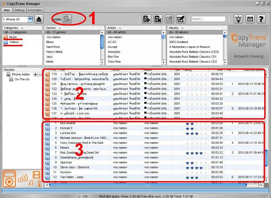Sort by the Genres column header
271x198 pixels.
point(72,28)
